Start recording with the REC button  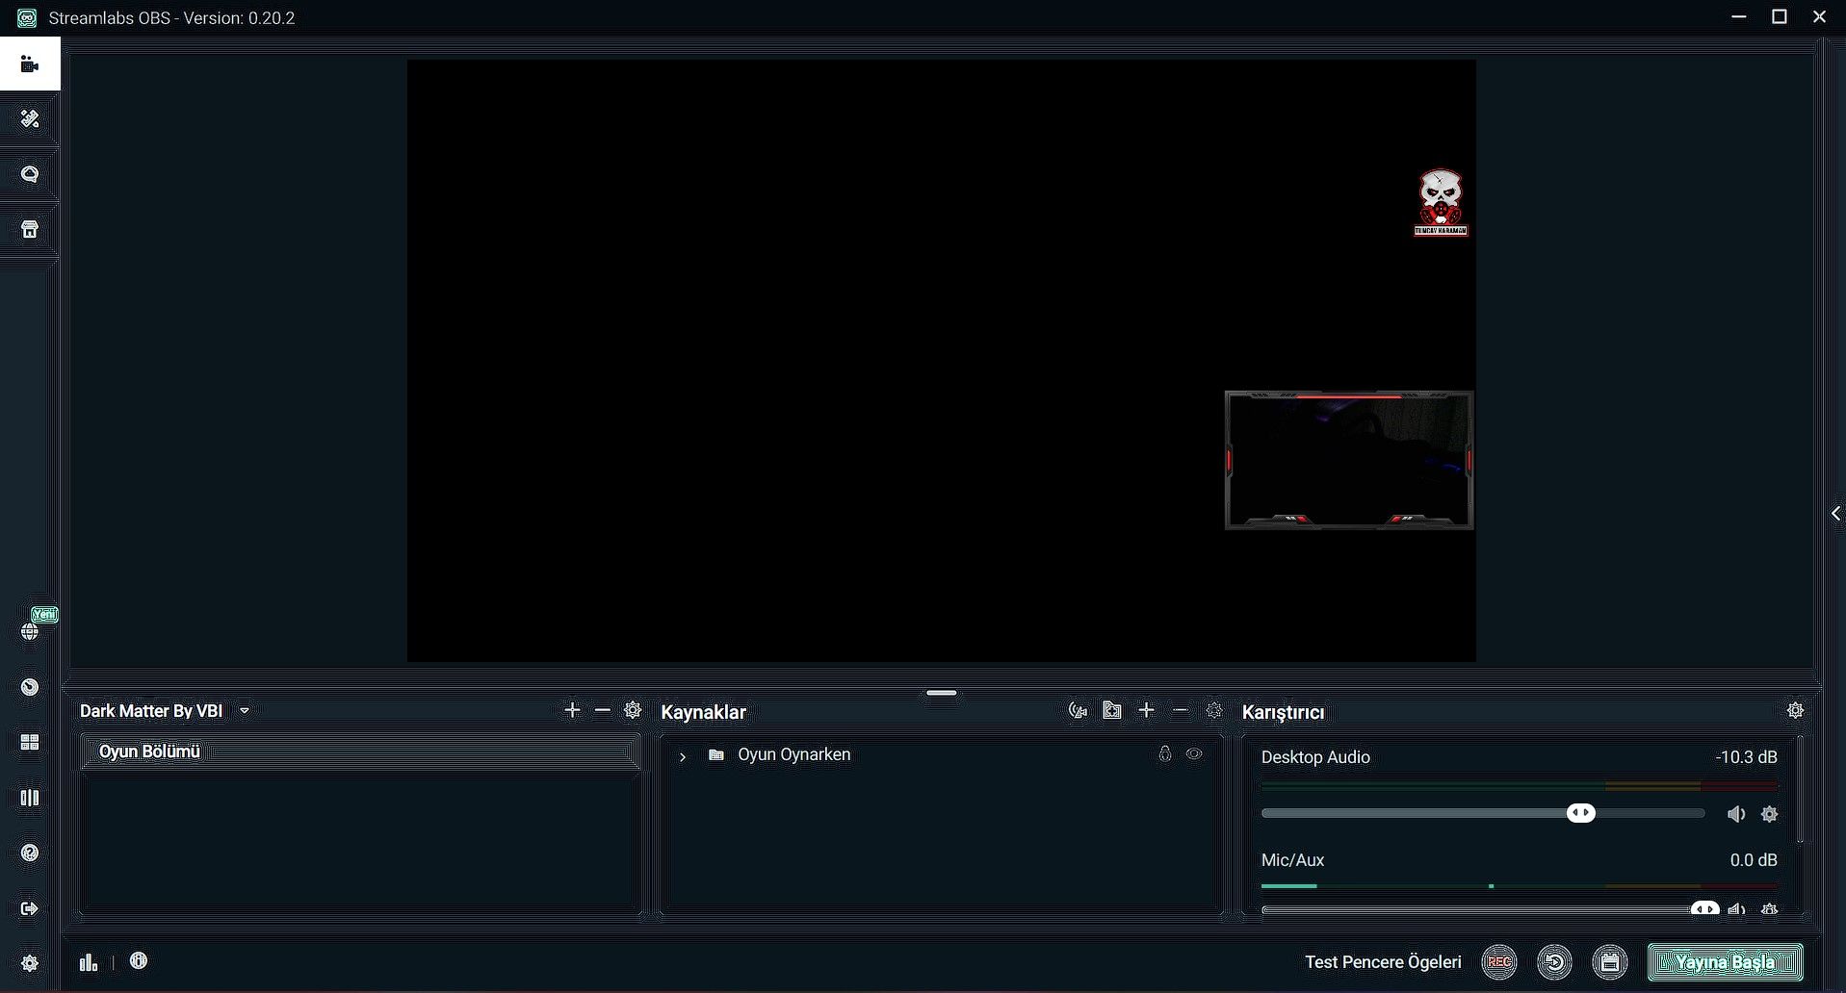[x=1498, y=961]
